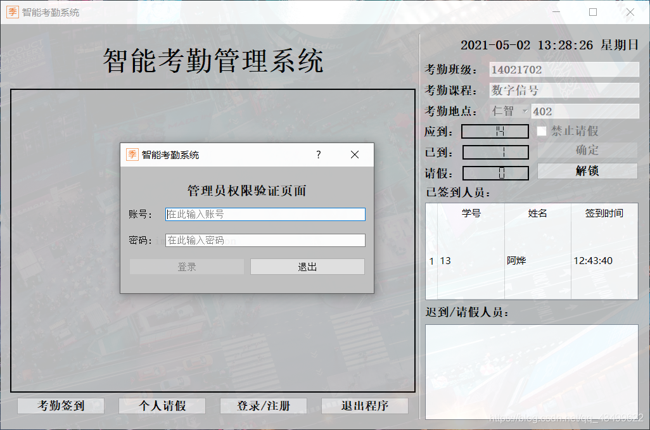Minimize the main attendance window
The image size is (650, 430).
pyautogui.click(x=556, y=12)
